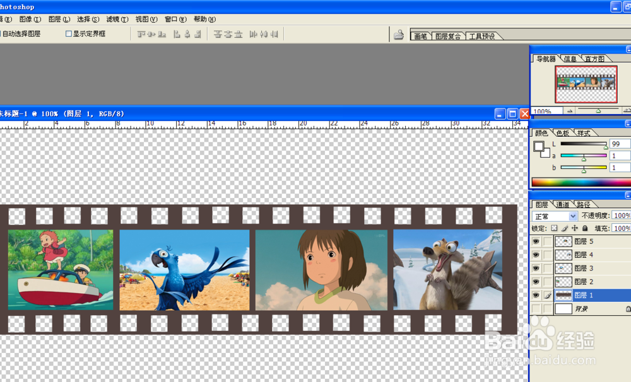This screenshot has width=631, height=382.
Task: Click the foreground color square in Color panel
Action: click(x=538, y=146)
